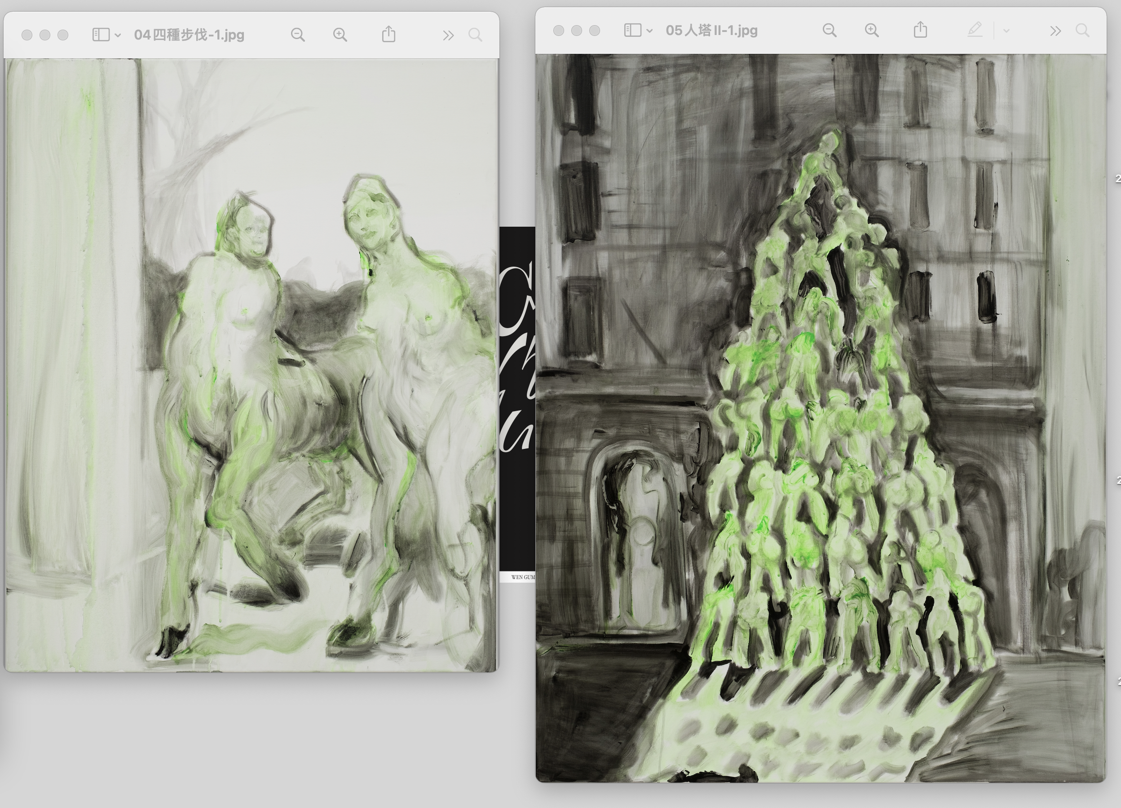Show more toolbar items in 04四種步伐-1.jpg
Image resolution: width=1121 pixels, height=808 pixels.
tap(448, 35)
